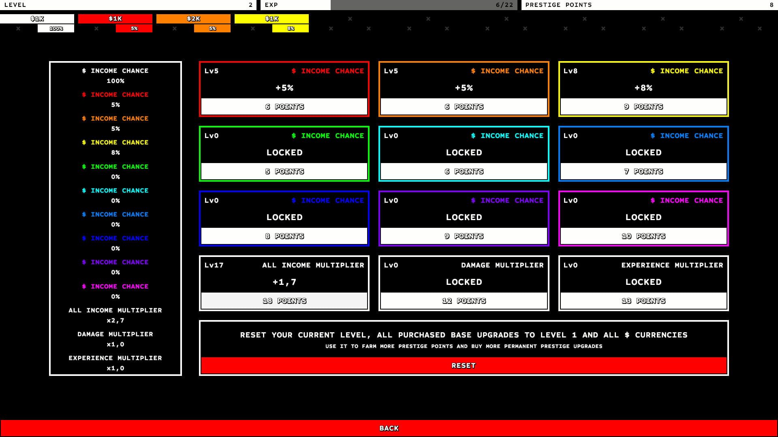Click the red 5% income chance indicator
778x437 pixels.
134,28
